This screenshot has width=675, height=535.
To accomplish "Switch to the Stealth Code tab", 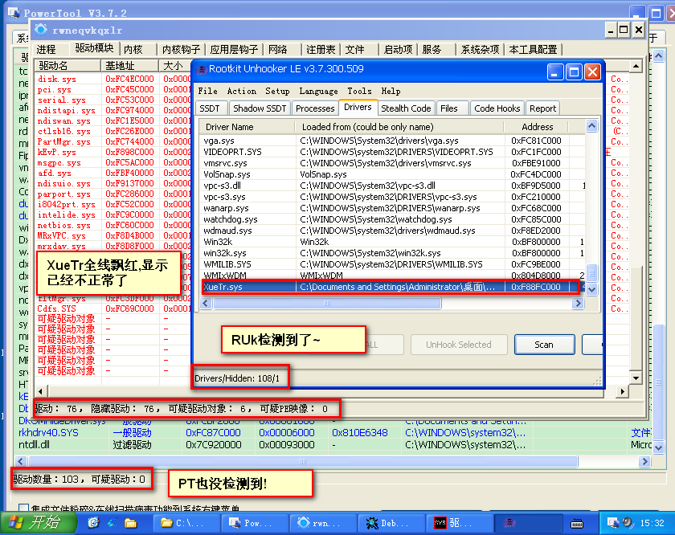I will [406, 108].
